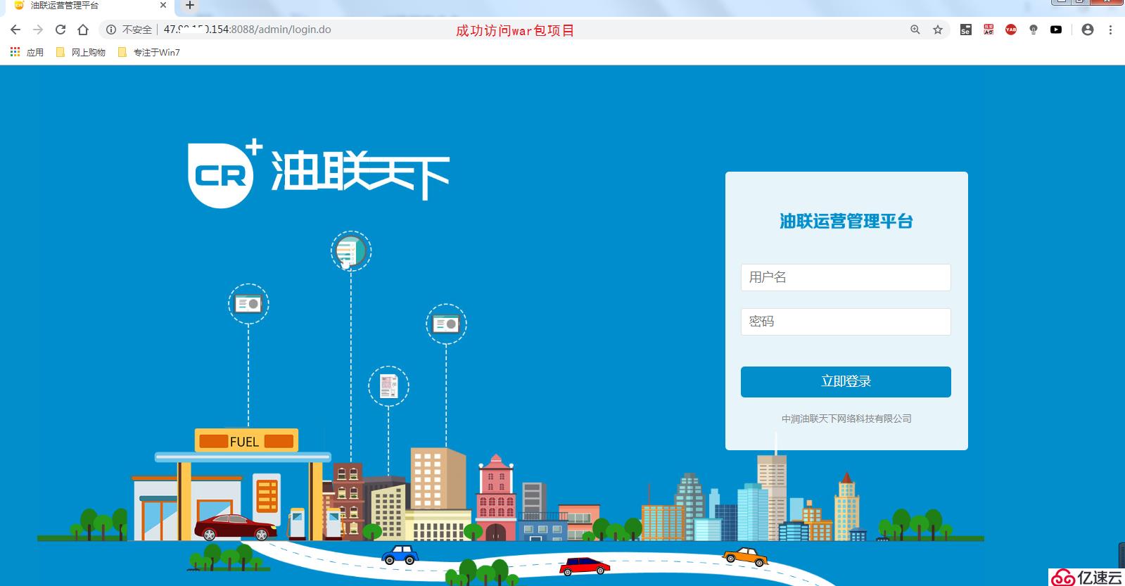This screenshot has width=1125, height=586.
Task: Open the Chrome profile avatar
Action: coord(1088,30)
